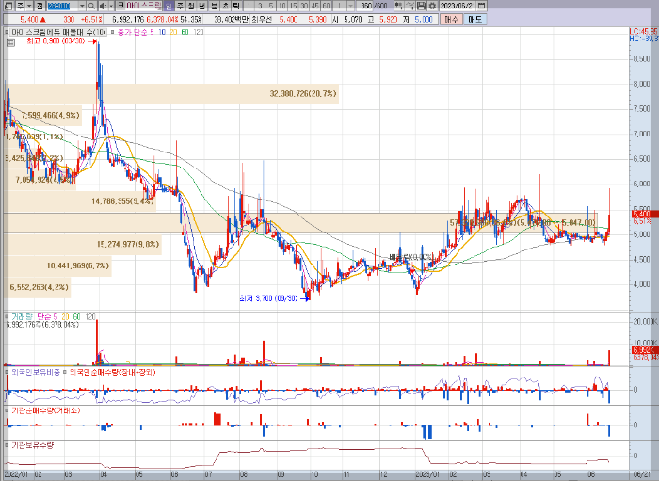
Task: Choose the 45 interval button
Action: pos(314,6)
